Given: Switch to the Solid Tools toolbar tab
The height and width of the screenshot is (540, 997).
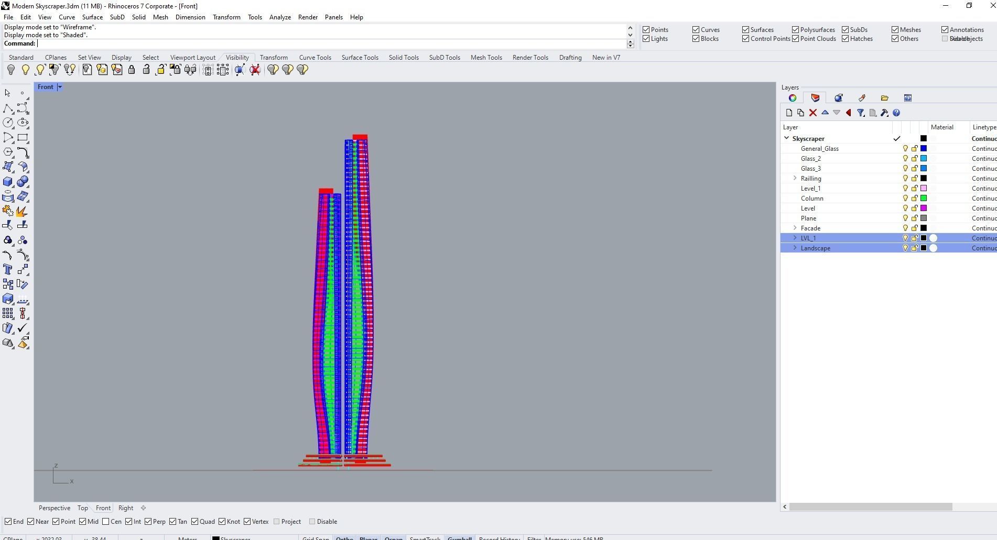Looking at the screenshot, I should coord(404,58).
